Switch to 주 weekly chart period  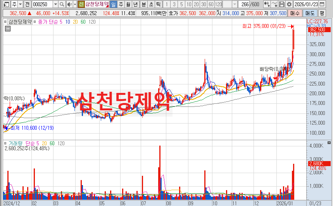pos(121,4)
